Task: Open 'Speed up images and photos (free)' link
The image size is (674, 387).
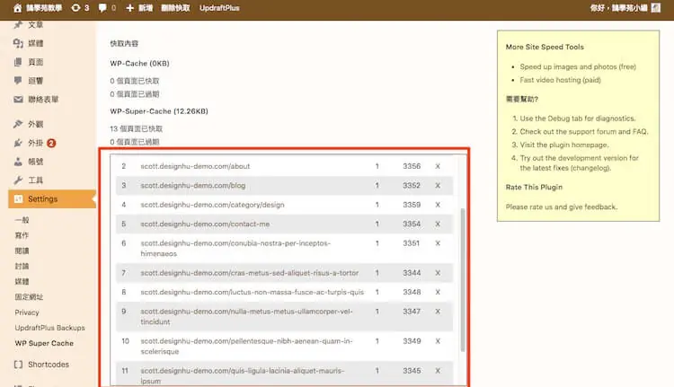Action: 578,66
